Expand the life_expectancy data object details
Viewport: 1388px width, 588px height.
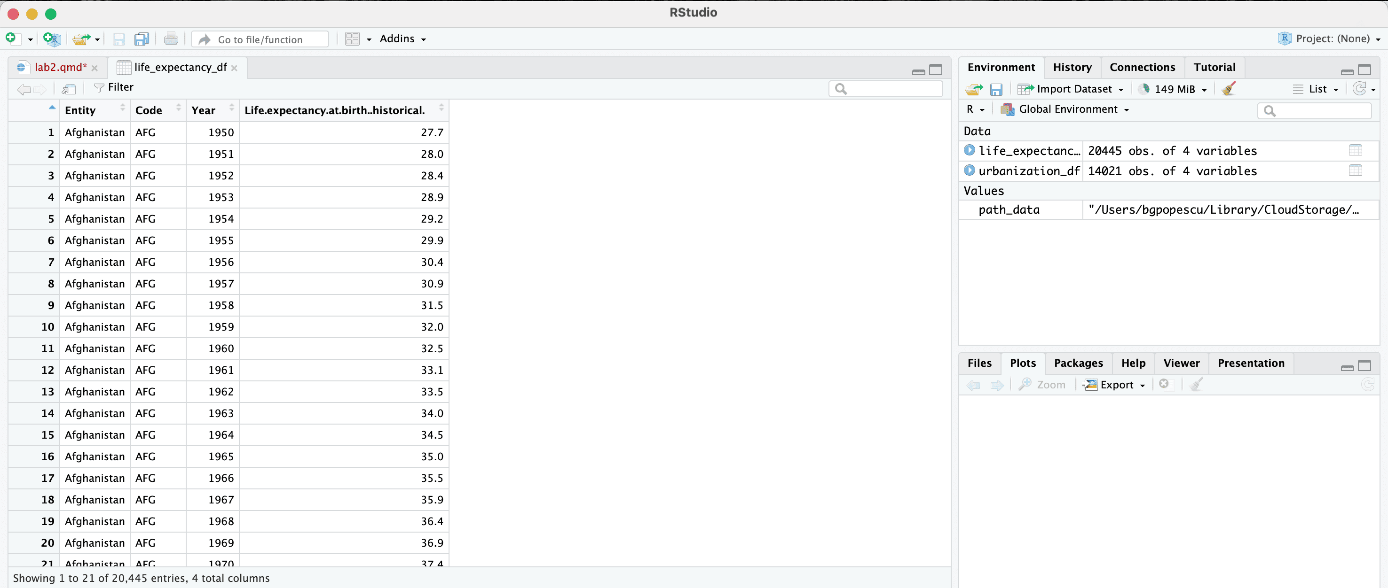coord(969,150)
